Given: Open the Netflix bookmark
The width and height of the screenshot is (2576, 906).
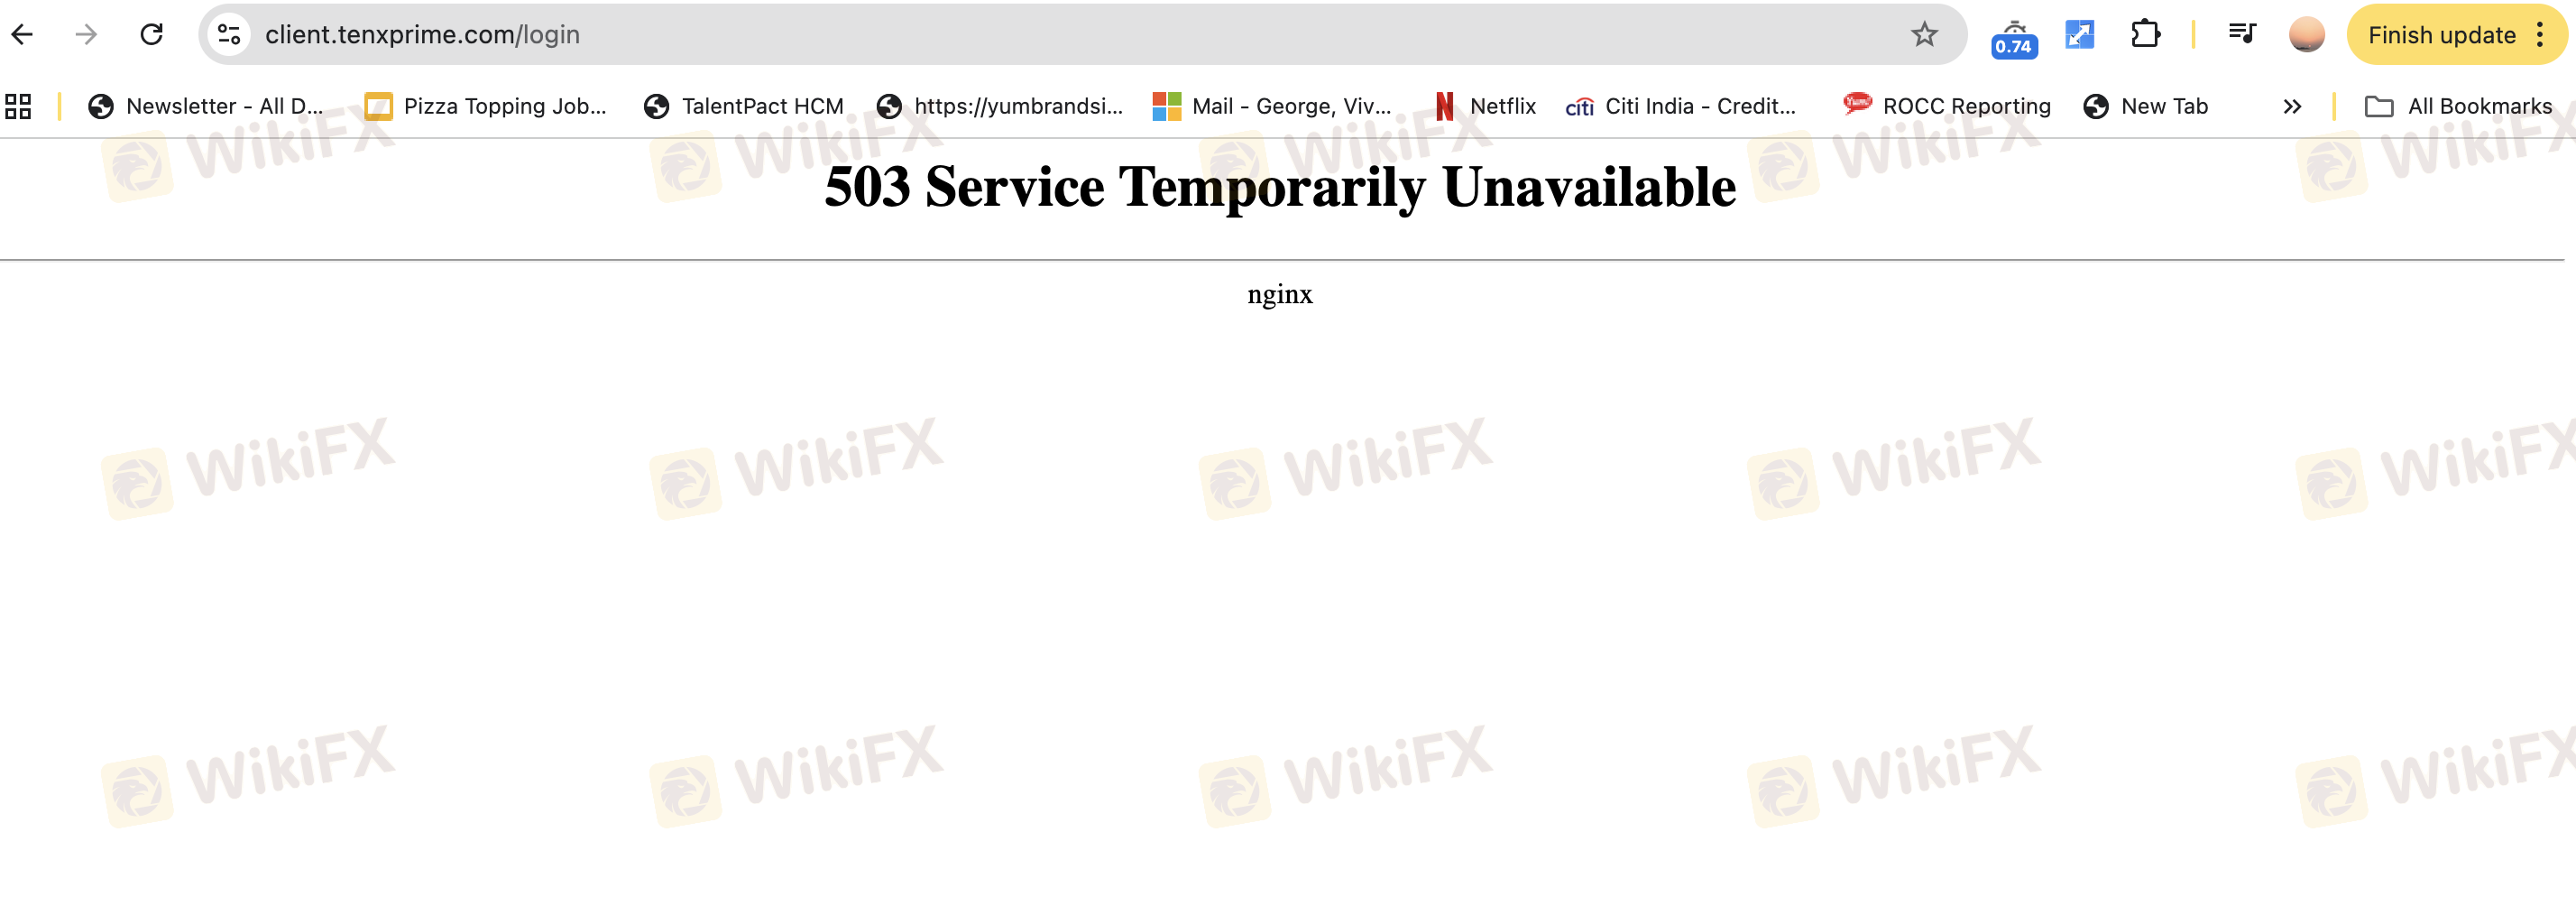Looking at the screenshot, I should pos(1485,106).
